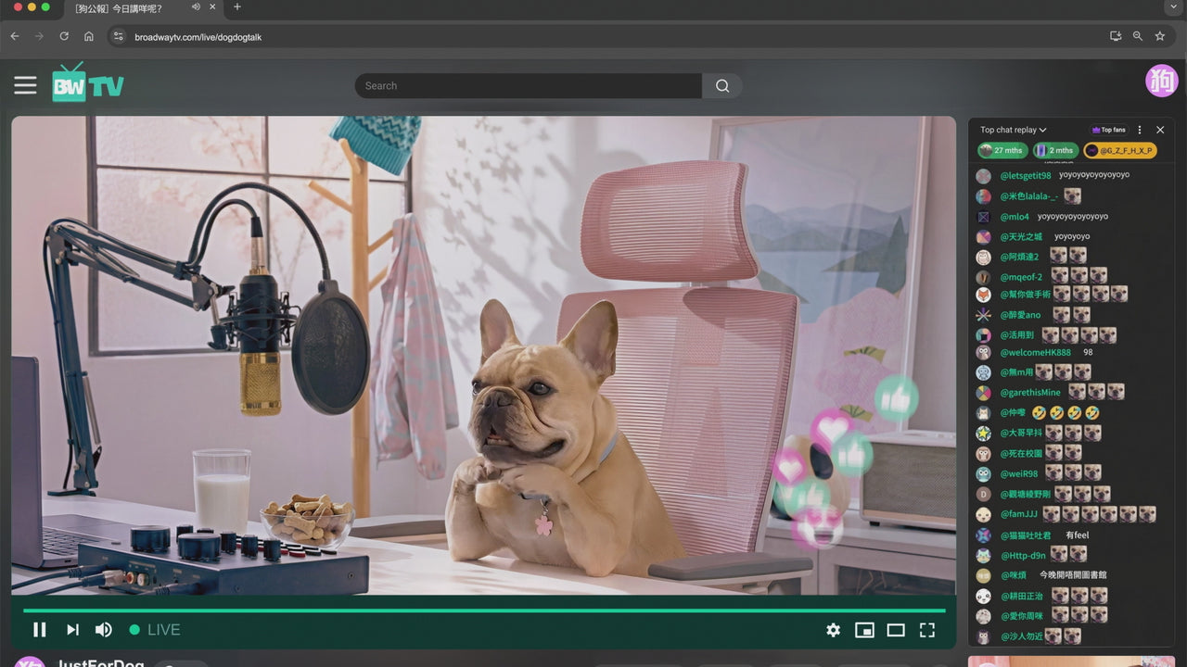Expand the browser tab list chevron
This screenshot has height=667, width=1187.
point(1170,7)
